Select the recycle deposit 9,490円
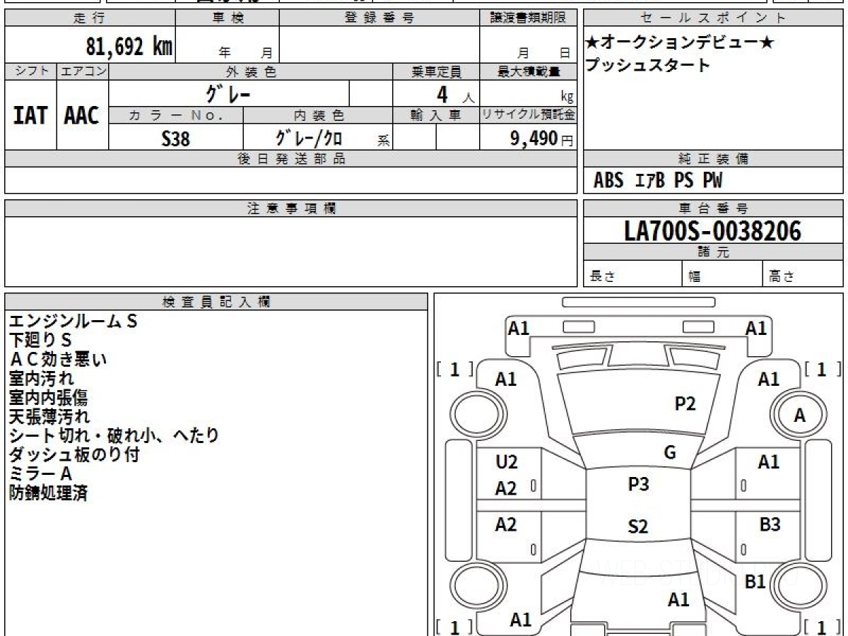Image resolution: width=848 pixels, height=636 pixels. point(541,139)
